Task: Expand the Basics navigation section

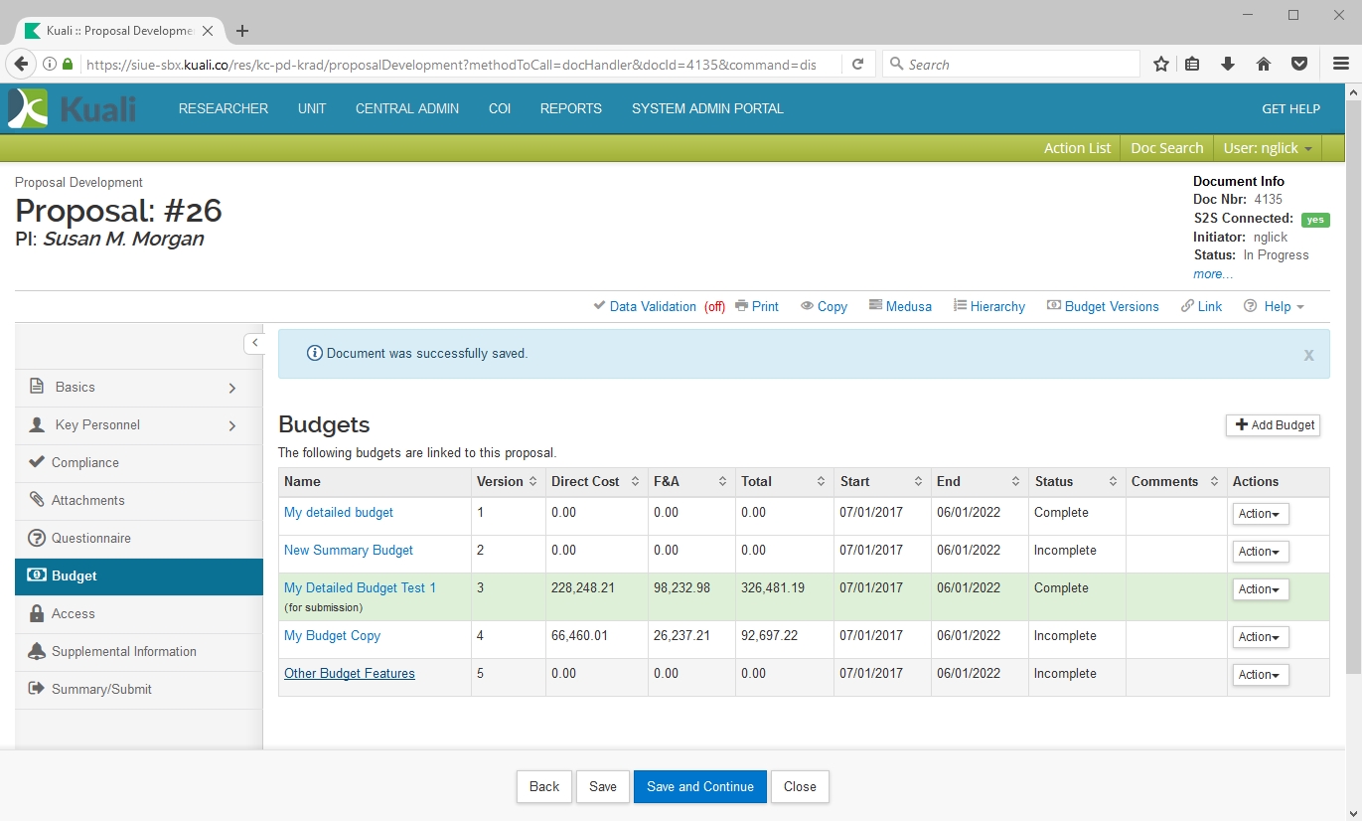Action: click(231, 388)
